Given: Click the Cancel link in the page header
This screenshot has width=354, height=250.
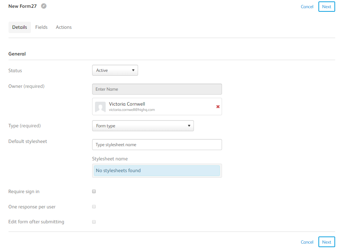Looking at the screenshot, I should click(307, 7).
